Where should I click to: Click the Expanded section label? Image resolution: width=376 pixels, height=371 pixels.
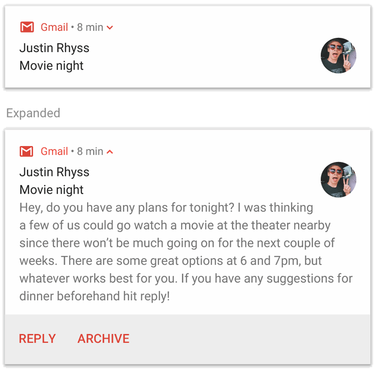(33, 113)
